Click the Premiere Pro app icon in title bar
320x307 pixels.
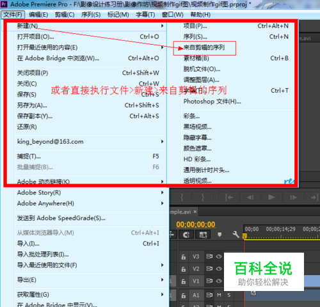[x=4, y=4]
